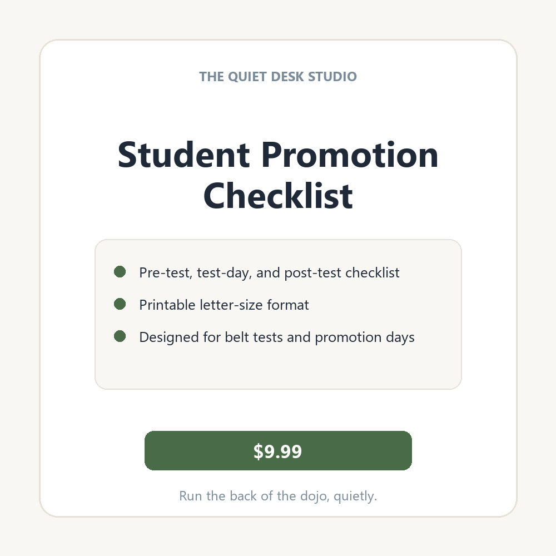This screenshot has width=556, height=556.
Task: Click the $9.99 price button
Action: tap(278, 451)
